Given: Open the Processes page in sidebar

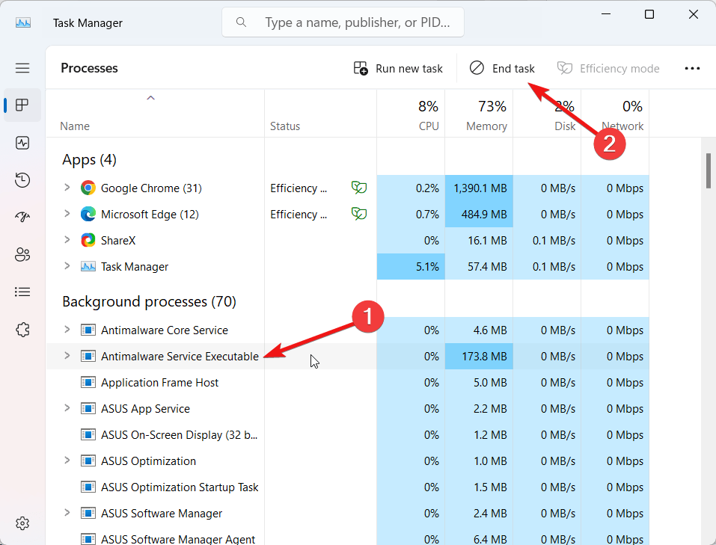Looking at the screenshot, I should tap(22, 105).
